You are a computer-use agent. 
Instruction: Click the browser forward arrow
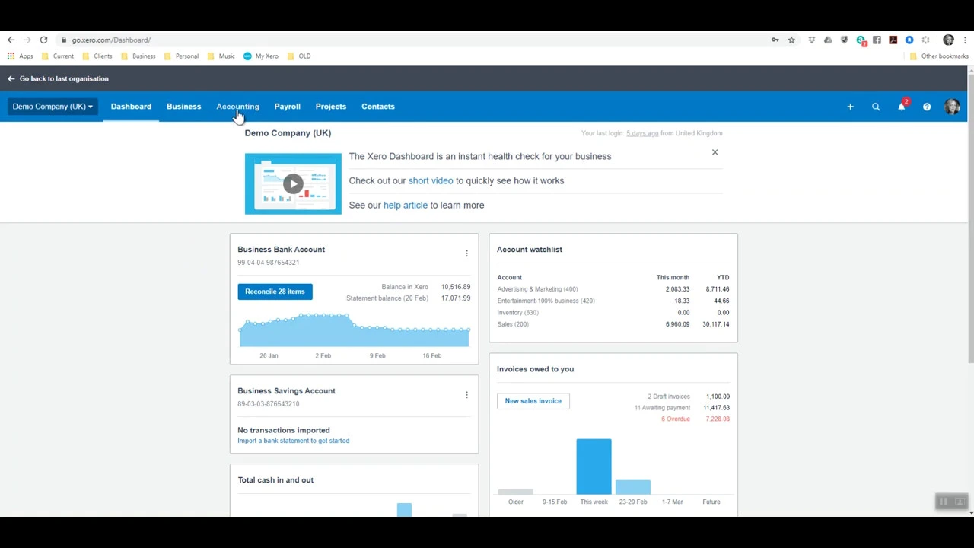point(27,40)
